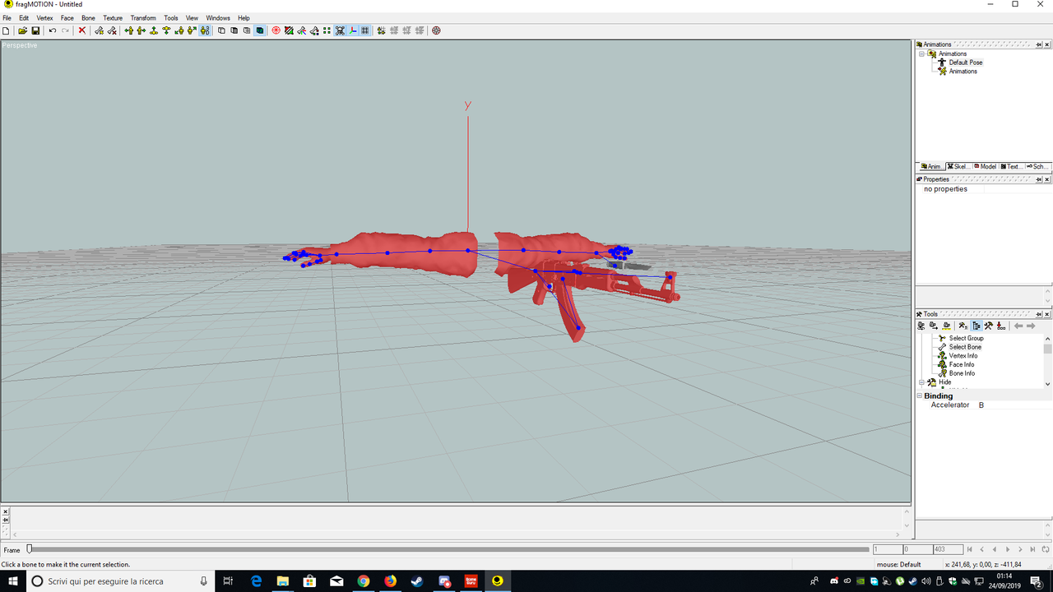Screen dimensions: 1053x592
Task: Close the bottom output panel
Action: click(x=5, y=511)
